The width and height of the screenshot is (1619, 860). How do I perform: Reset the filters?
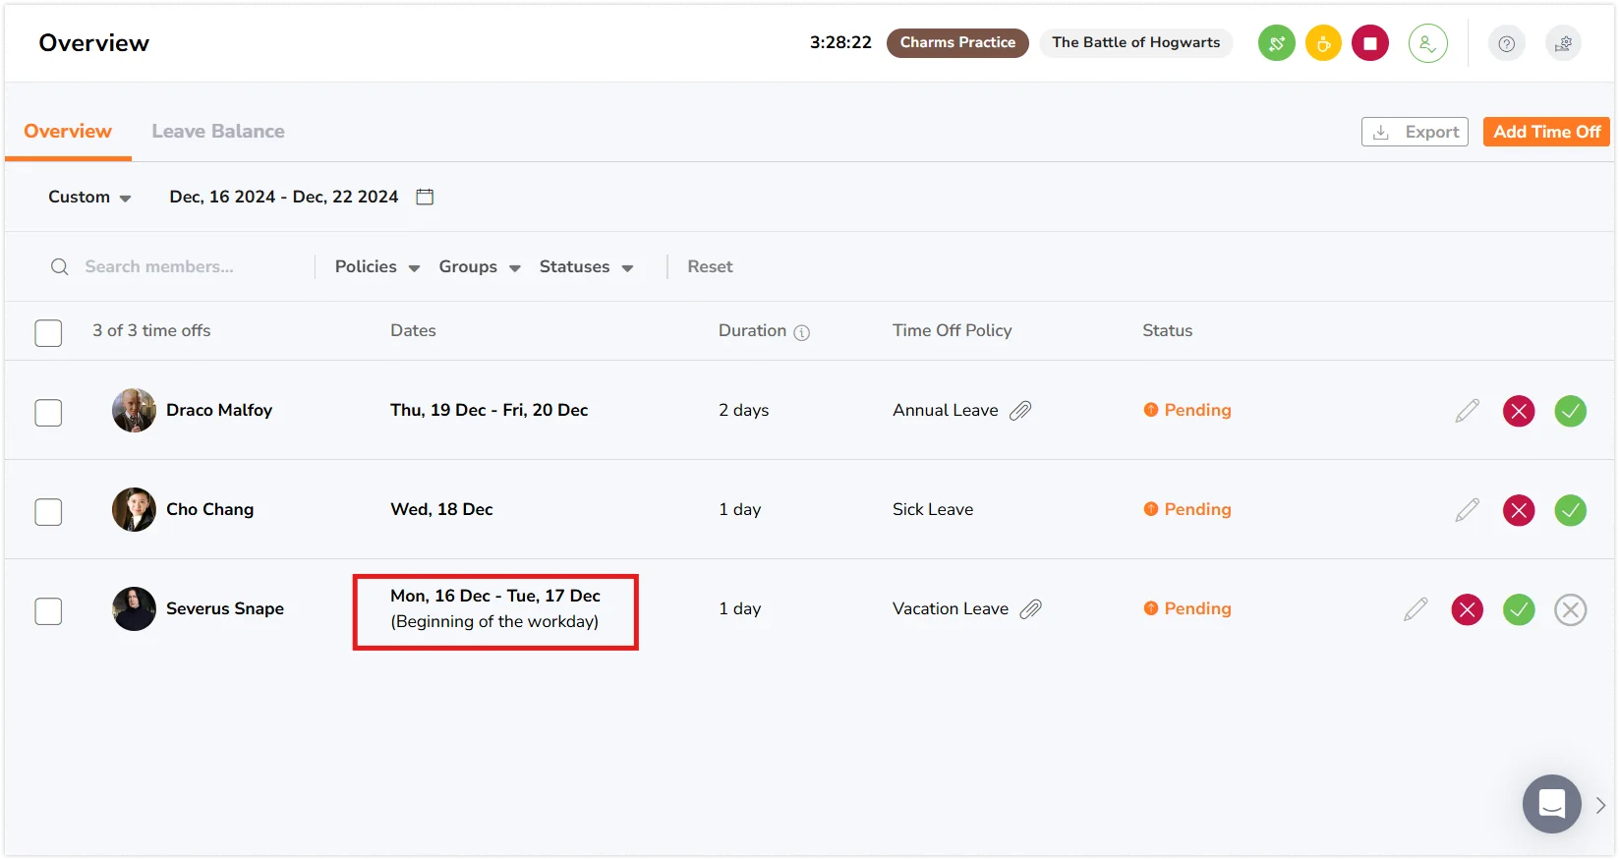point(710,266)
